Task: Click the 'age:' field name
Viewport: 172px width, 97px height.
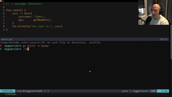Action: pyautogui.click(x=21, y=20)
